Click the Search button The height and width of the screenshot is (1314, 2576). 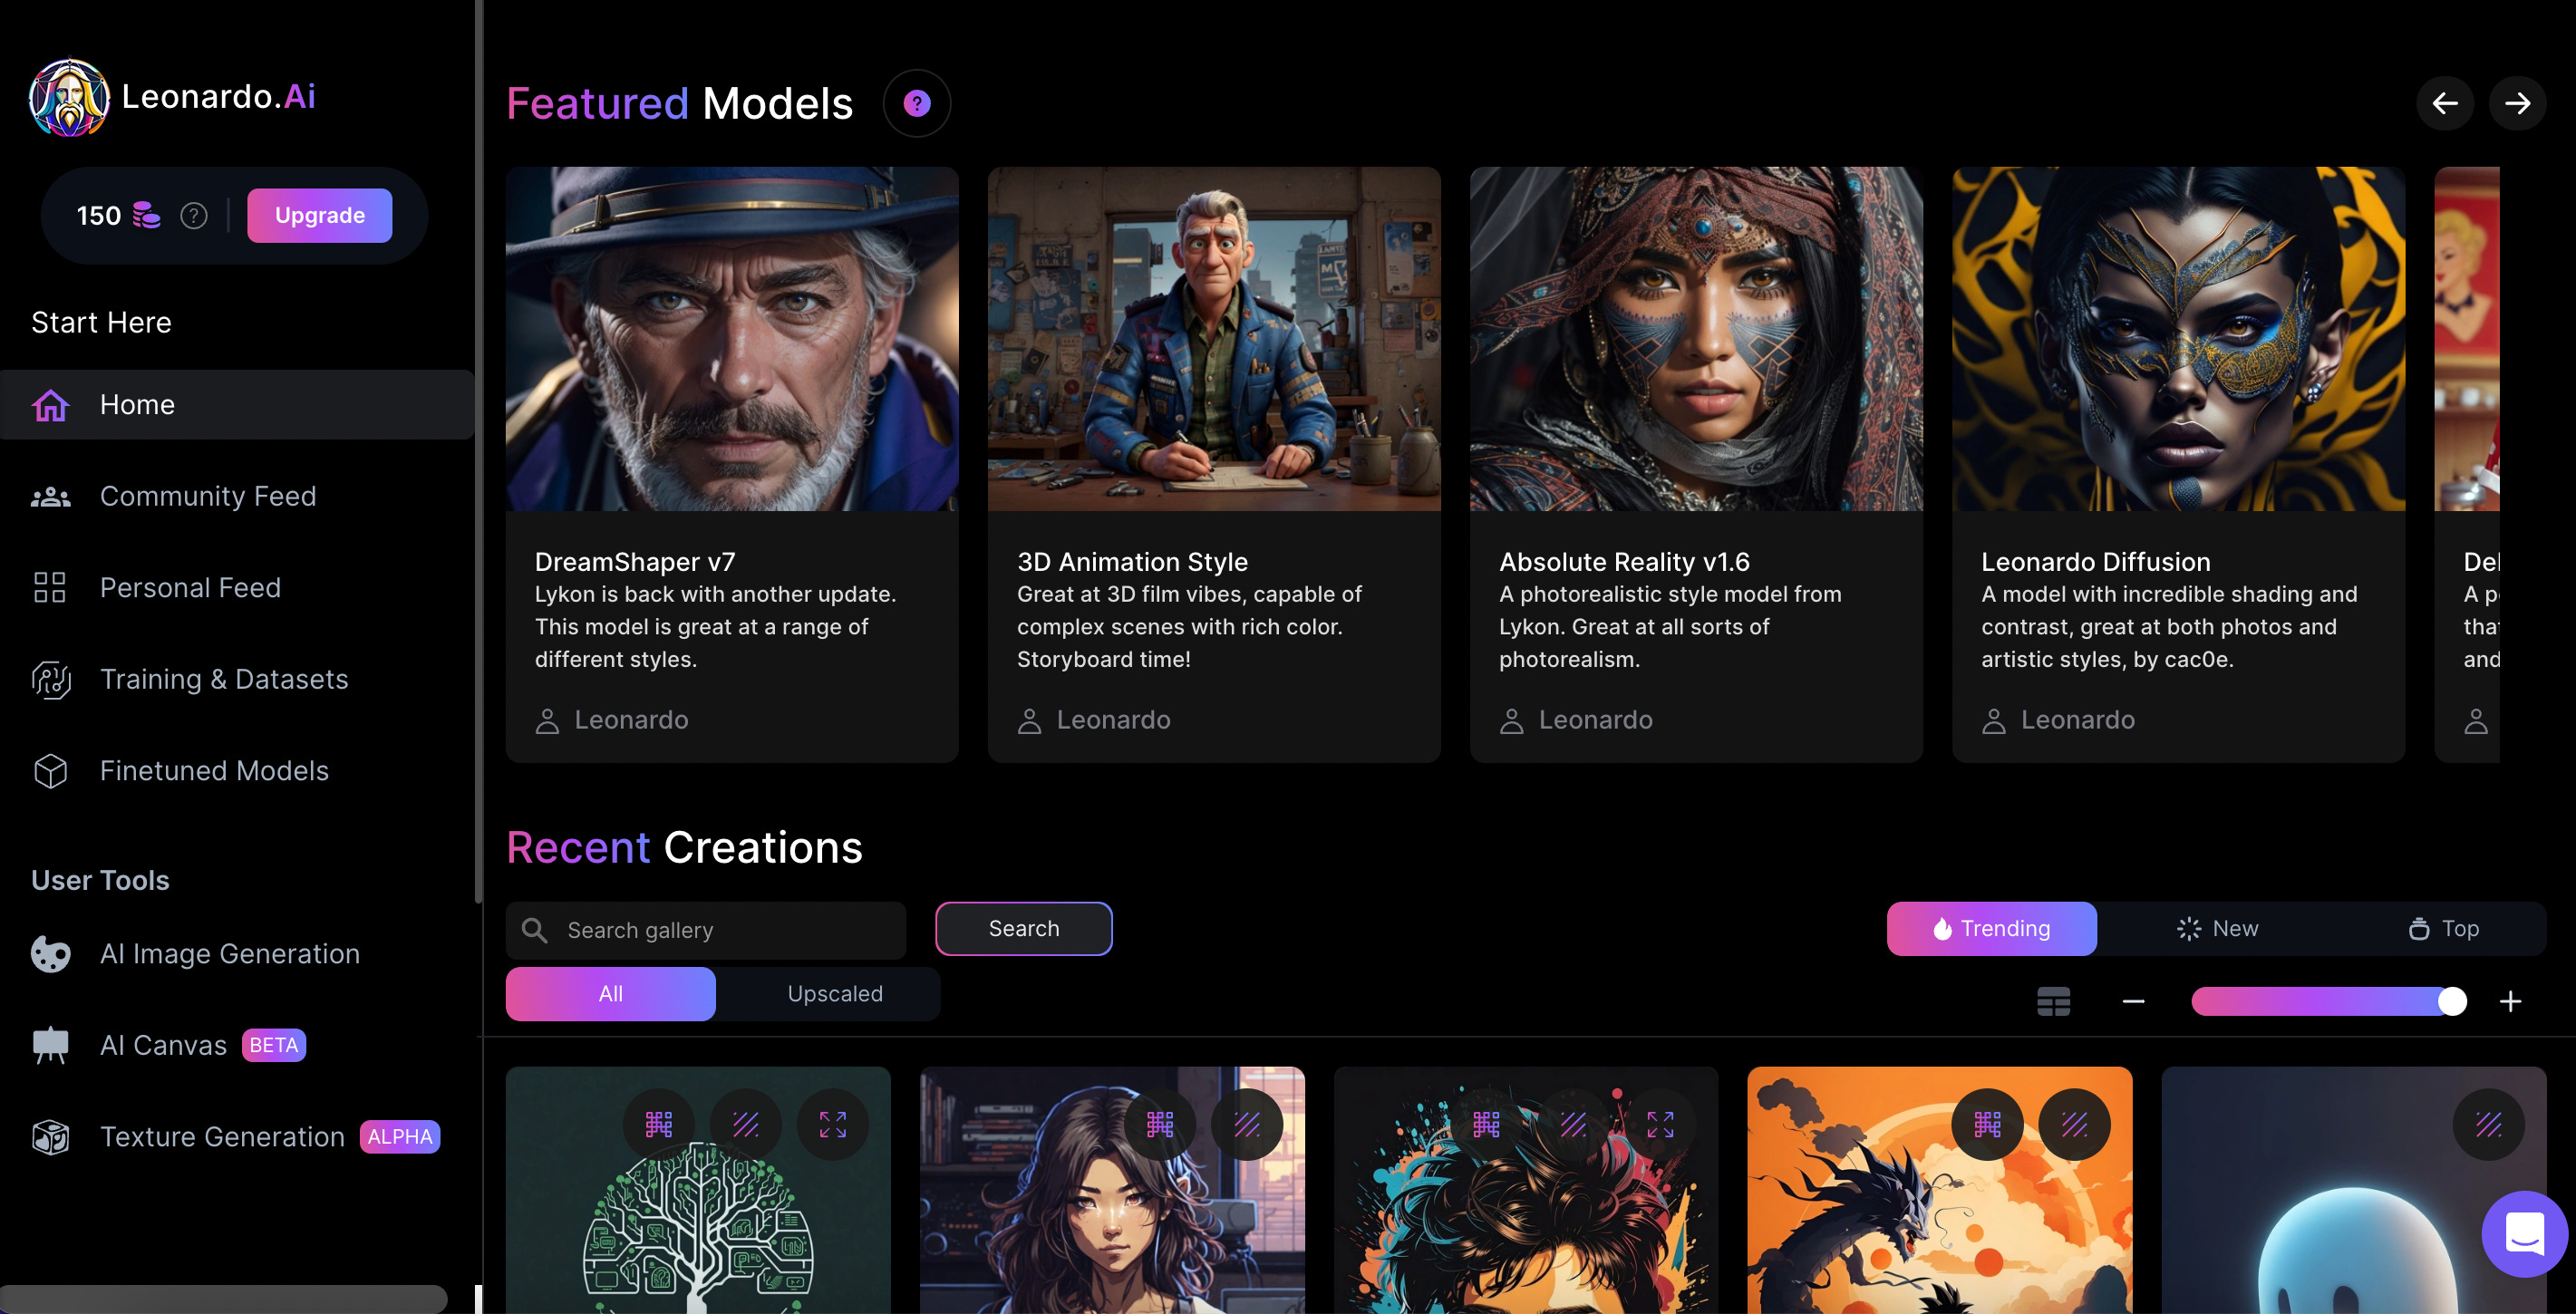click(1023, 929)
